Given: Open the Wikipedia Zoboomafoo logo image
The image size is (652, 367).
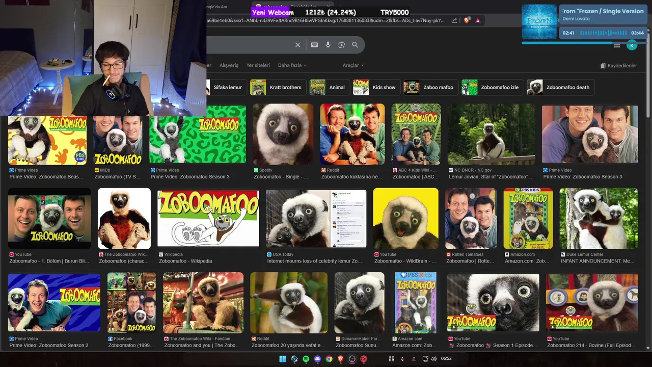Looking at the screenshot, I should pos(208,219).
